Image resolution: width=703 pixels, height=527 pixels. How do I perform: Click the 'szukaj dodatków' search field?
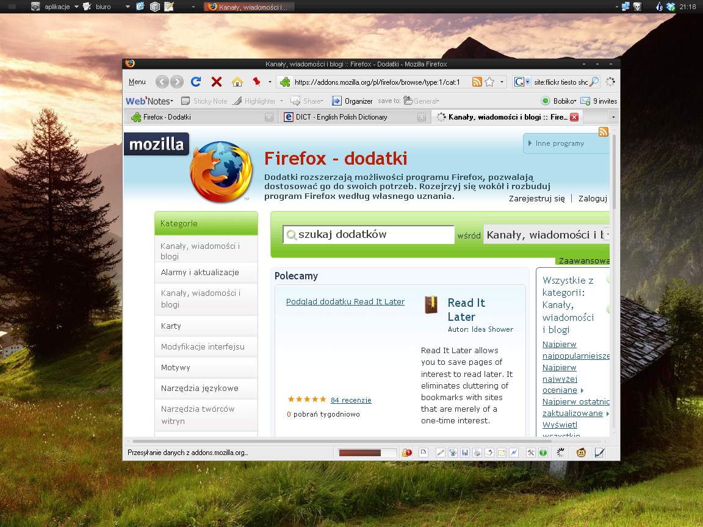click(x=369, y=234)
